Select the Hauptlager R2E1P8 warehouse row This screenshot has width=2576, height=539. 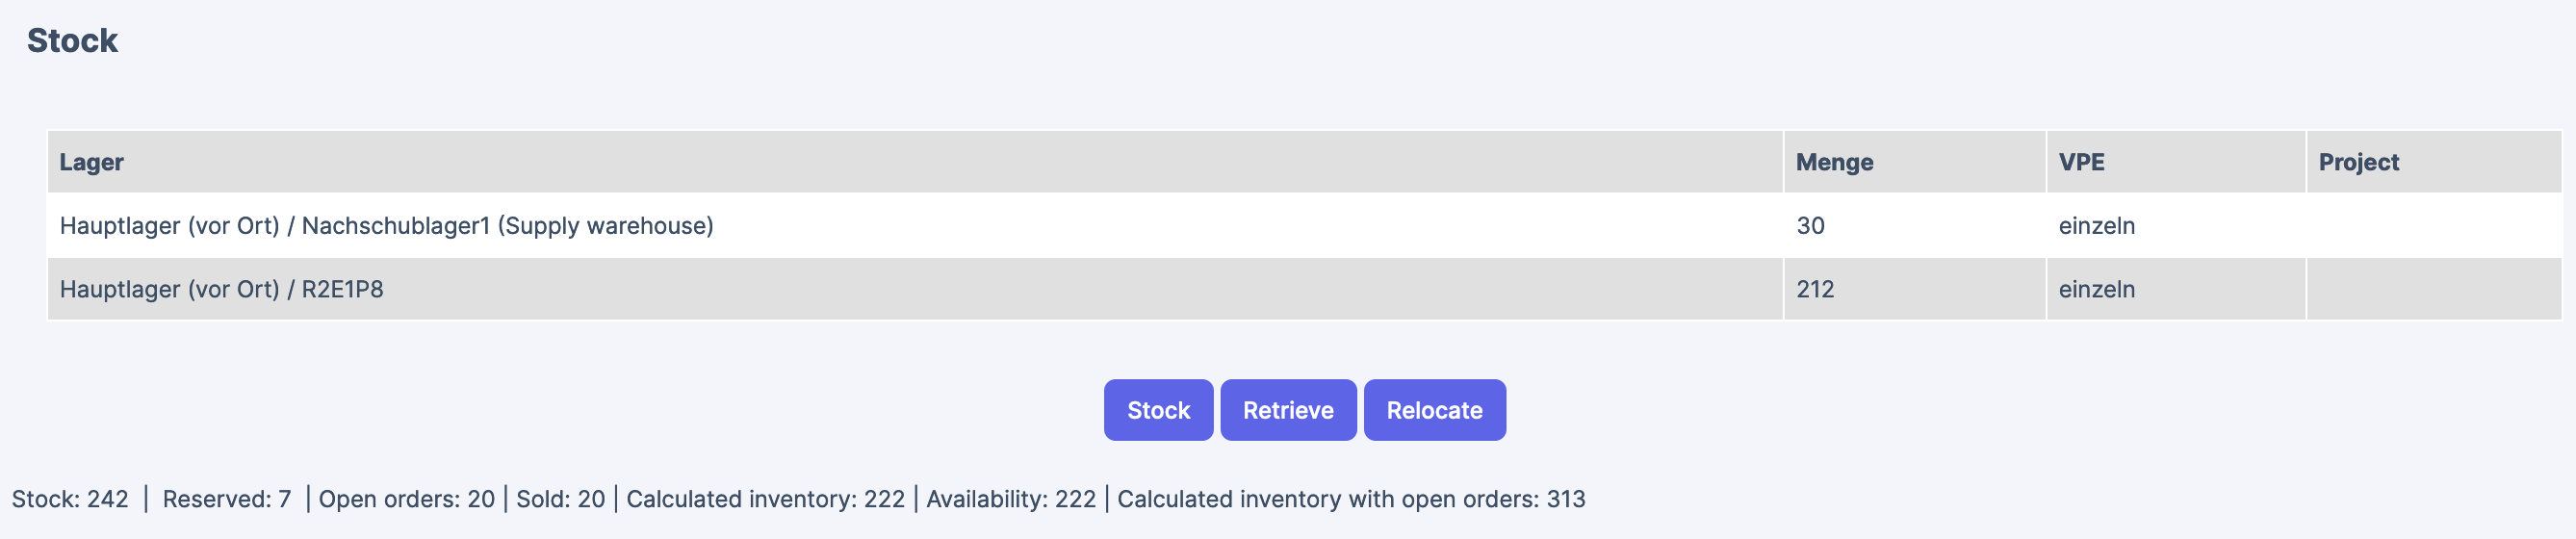tap(221, 290)
